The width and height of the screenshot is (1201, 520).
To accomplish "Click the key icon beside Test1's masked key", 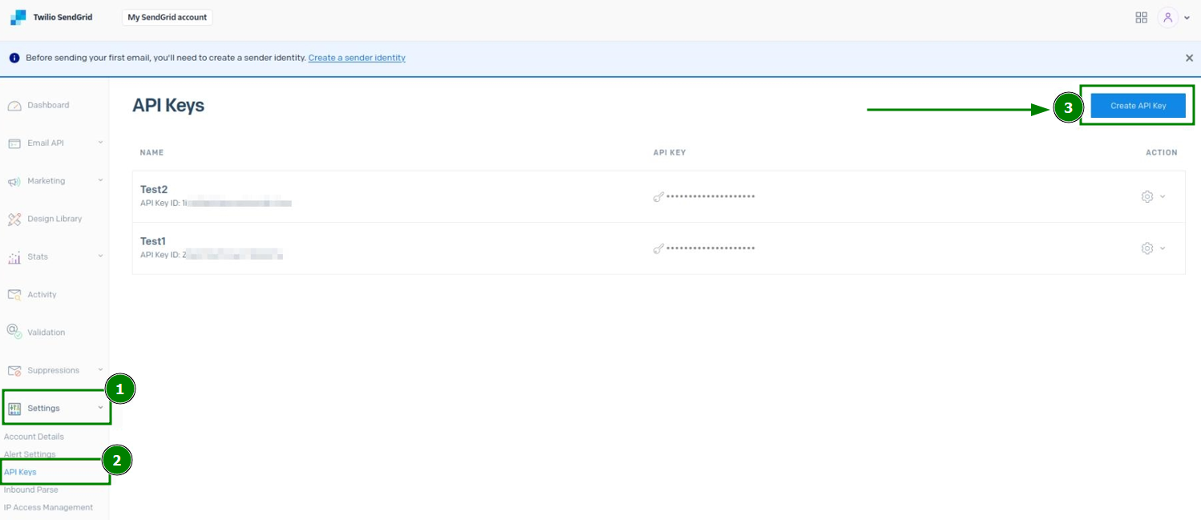I will [x=658, y=248].
